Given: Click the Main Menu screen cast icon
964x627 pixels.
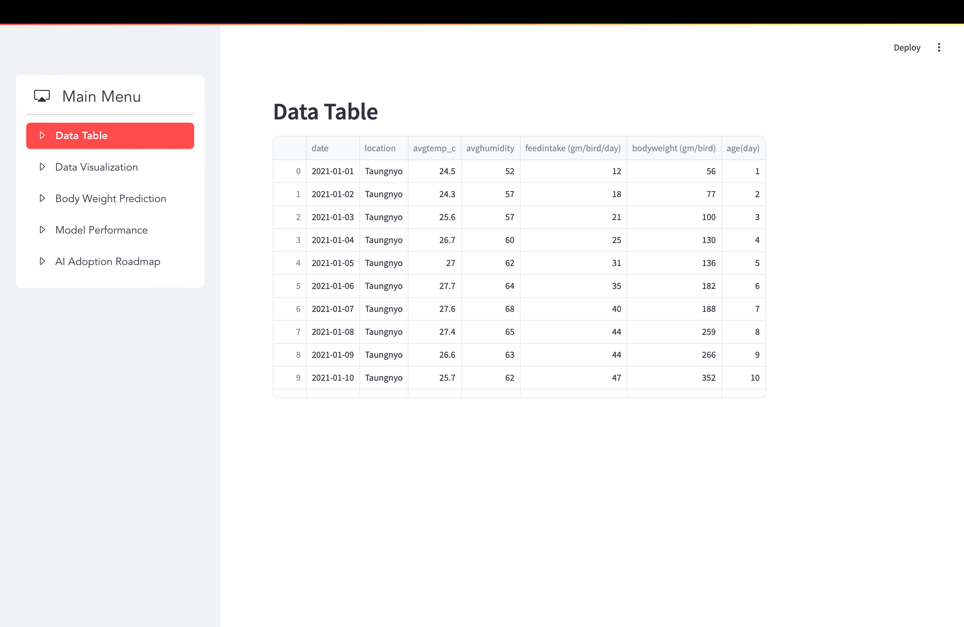Looking at the screenshot, I should (42, 96).
